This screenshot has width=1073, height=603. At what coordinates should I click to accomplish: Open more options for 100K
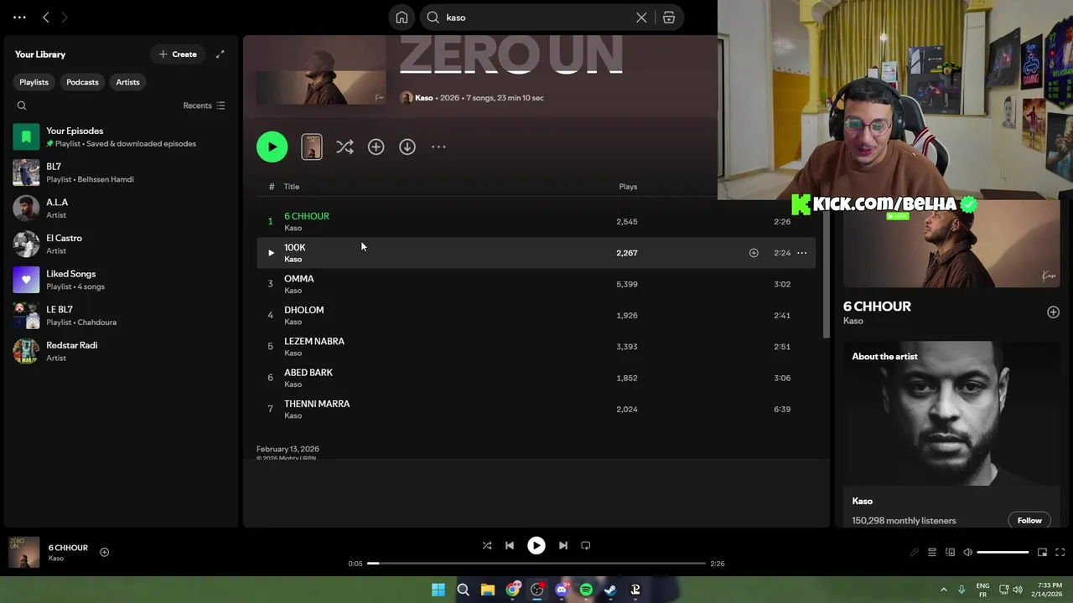(801, 253)
